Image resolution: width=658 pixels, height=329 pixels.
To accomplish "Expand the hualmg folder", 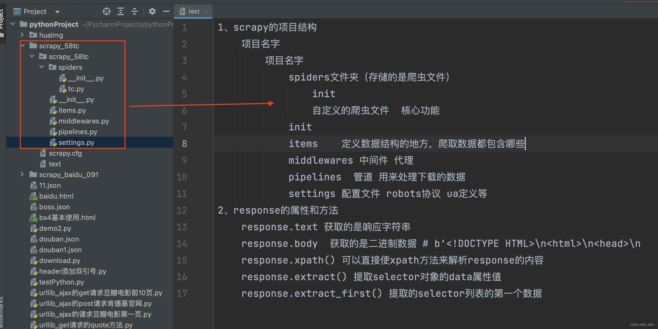I will point(22,35).
